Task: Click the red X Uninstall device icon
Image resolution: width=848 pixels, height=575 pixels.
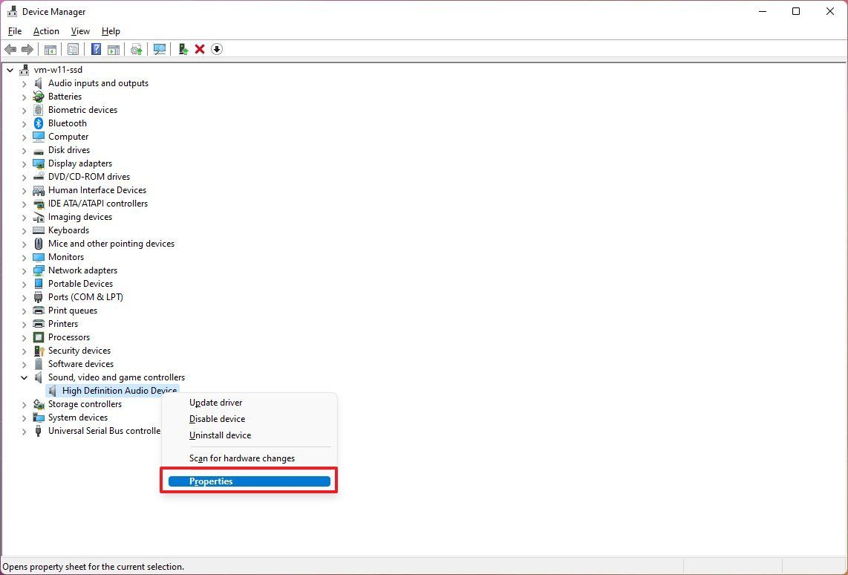Action: coord(199,49)
